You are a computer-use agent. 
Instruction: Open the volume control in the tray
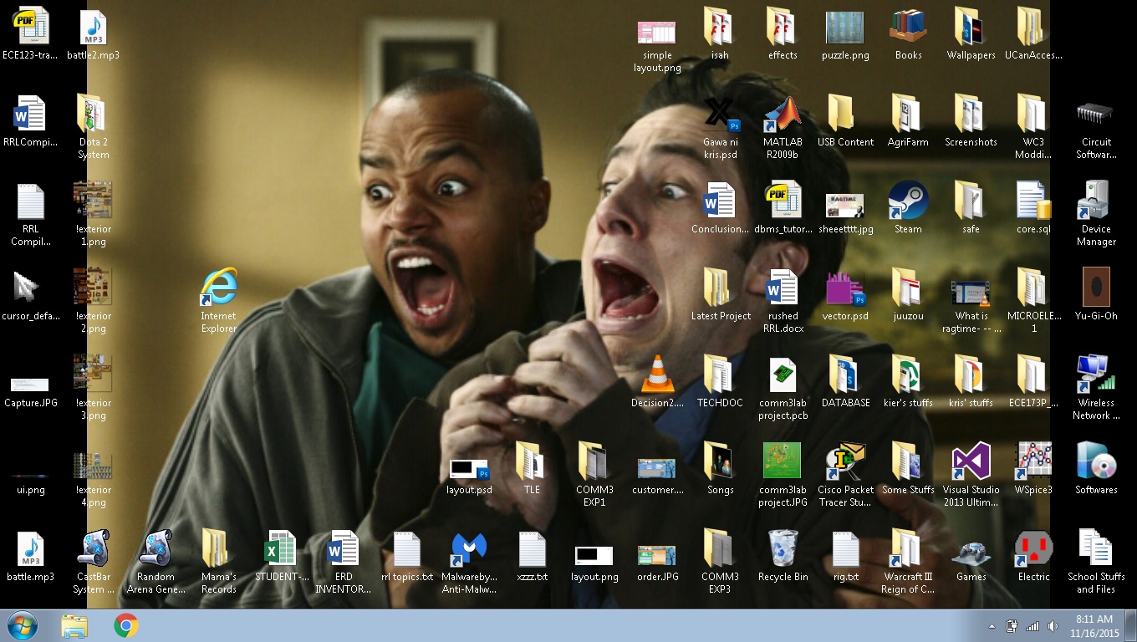click(1053, 626)
